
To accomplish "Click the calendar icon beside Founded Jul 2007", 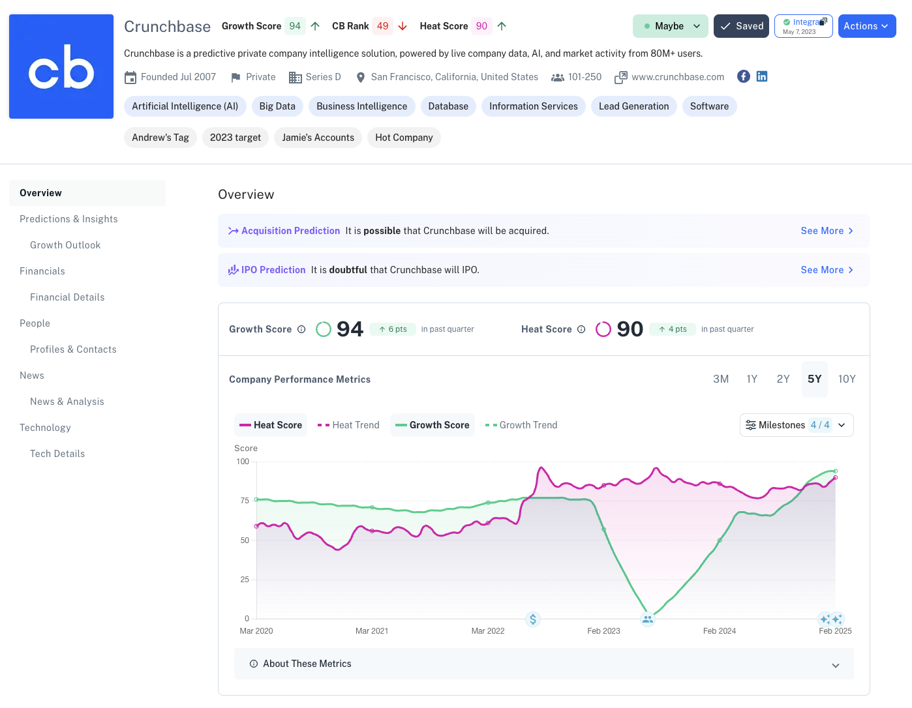I will coord(130,77).
